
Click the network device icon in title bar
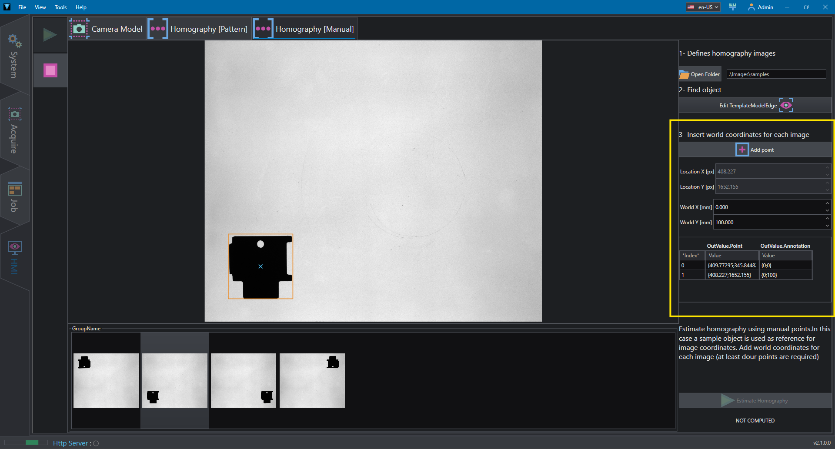click(x=733, y=7)
